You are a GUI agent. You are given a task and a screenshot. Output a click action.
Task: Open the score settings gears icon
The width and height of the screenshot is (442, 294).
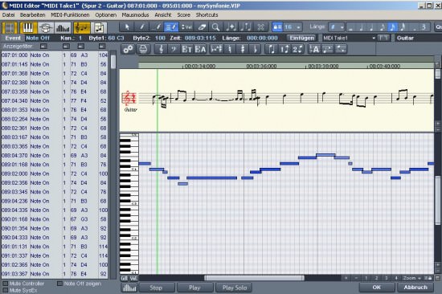129,49
